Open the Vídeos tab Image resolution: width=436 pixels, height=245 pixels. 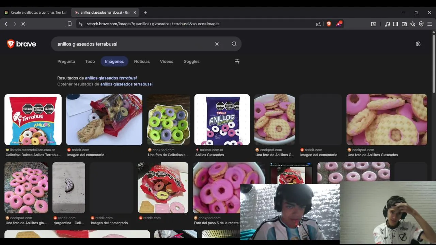coord(167,62)
